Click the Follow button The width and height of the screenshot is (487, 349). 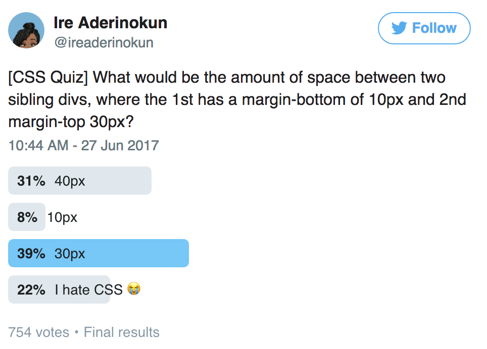pos(424,28)
